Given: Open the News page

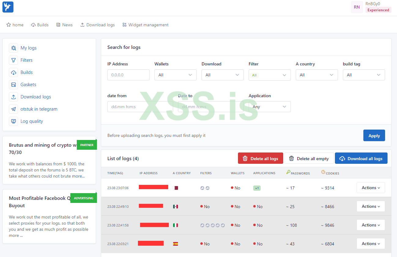Looking at the screenshot, I should (x=65, y=25).
